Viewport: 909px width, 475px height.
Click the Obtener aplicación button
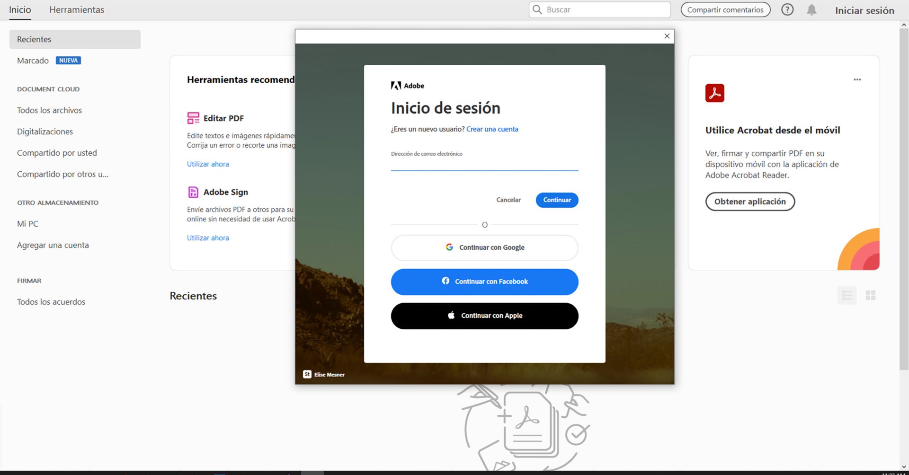pyautogui.click(x=749, y=201)
